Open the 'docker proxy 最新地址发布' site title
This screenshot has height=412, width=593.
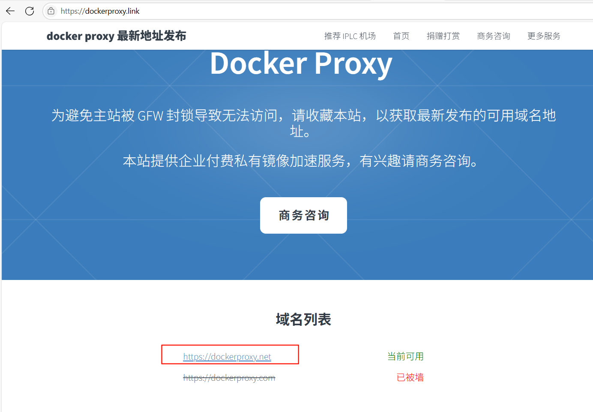(x=117, y=36)
